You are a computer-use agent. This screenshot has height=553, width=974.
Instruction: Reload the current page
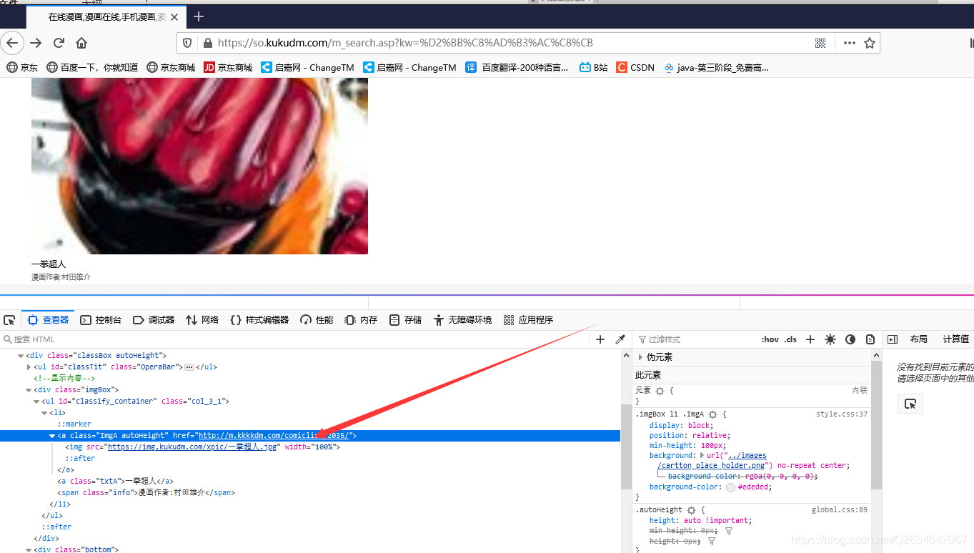(59, 43)
